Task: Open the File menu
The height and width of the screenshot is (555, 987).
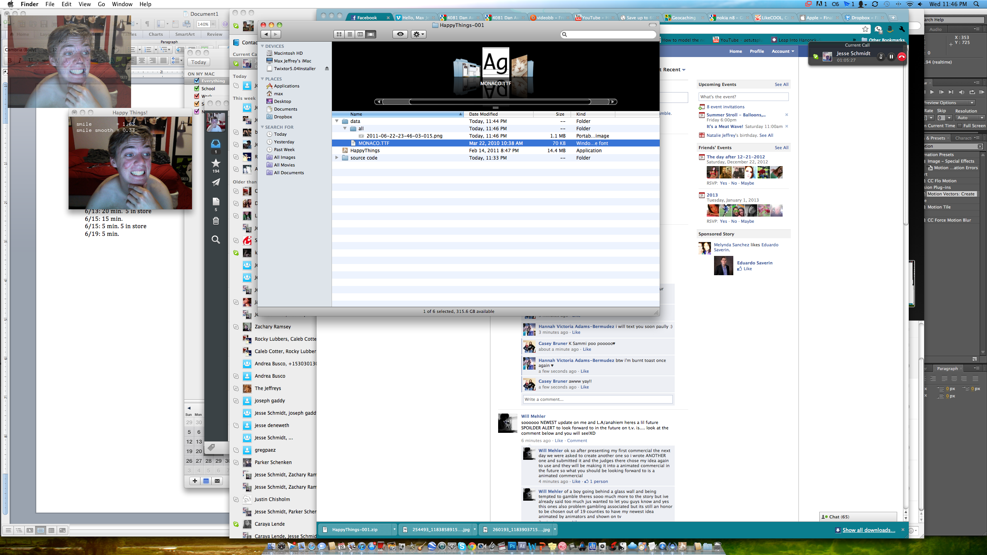Action: (50, 4)
